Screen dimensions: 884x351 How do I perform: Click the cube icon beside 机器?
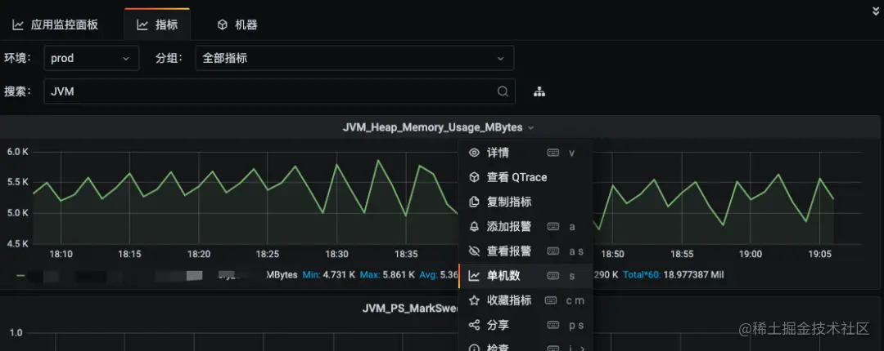pos(223,24)
